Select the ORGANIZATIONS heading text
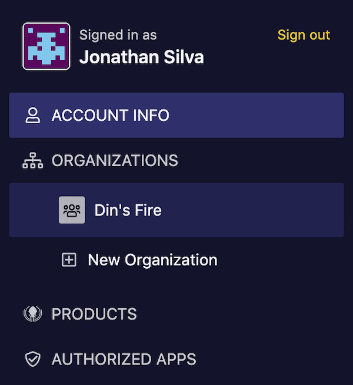Screen dimensions: 353x385 115,161
